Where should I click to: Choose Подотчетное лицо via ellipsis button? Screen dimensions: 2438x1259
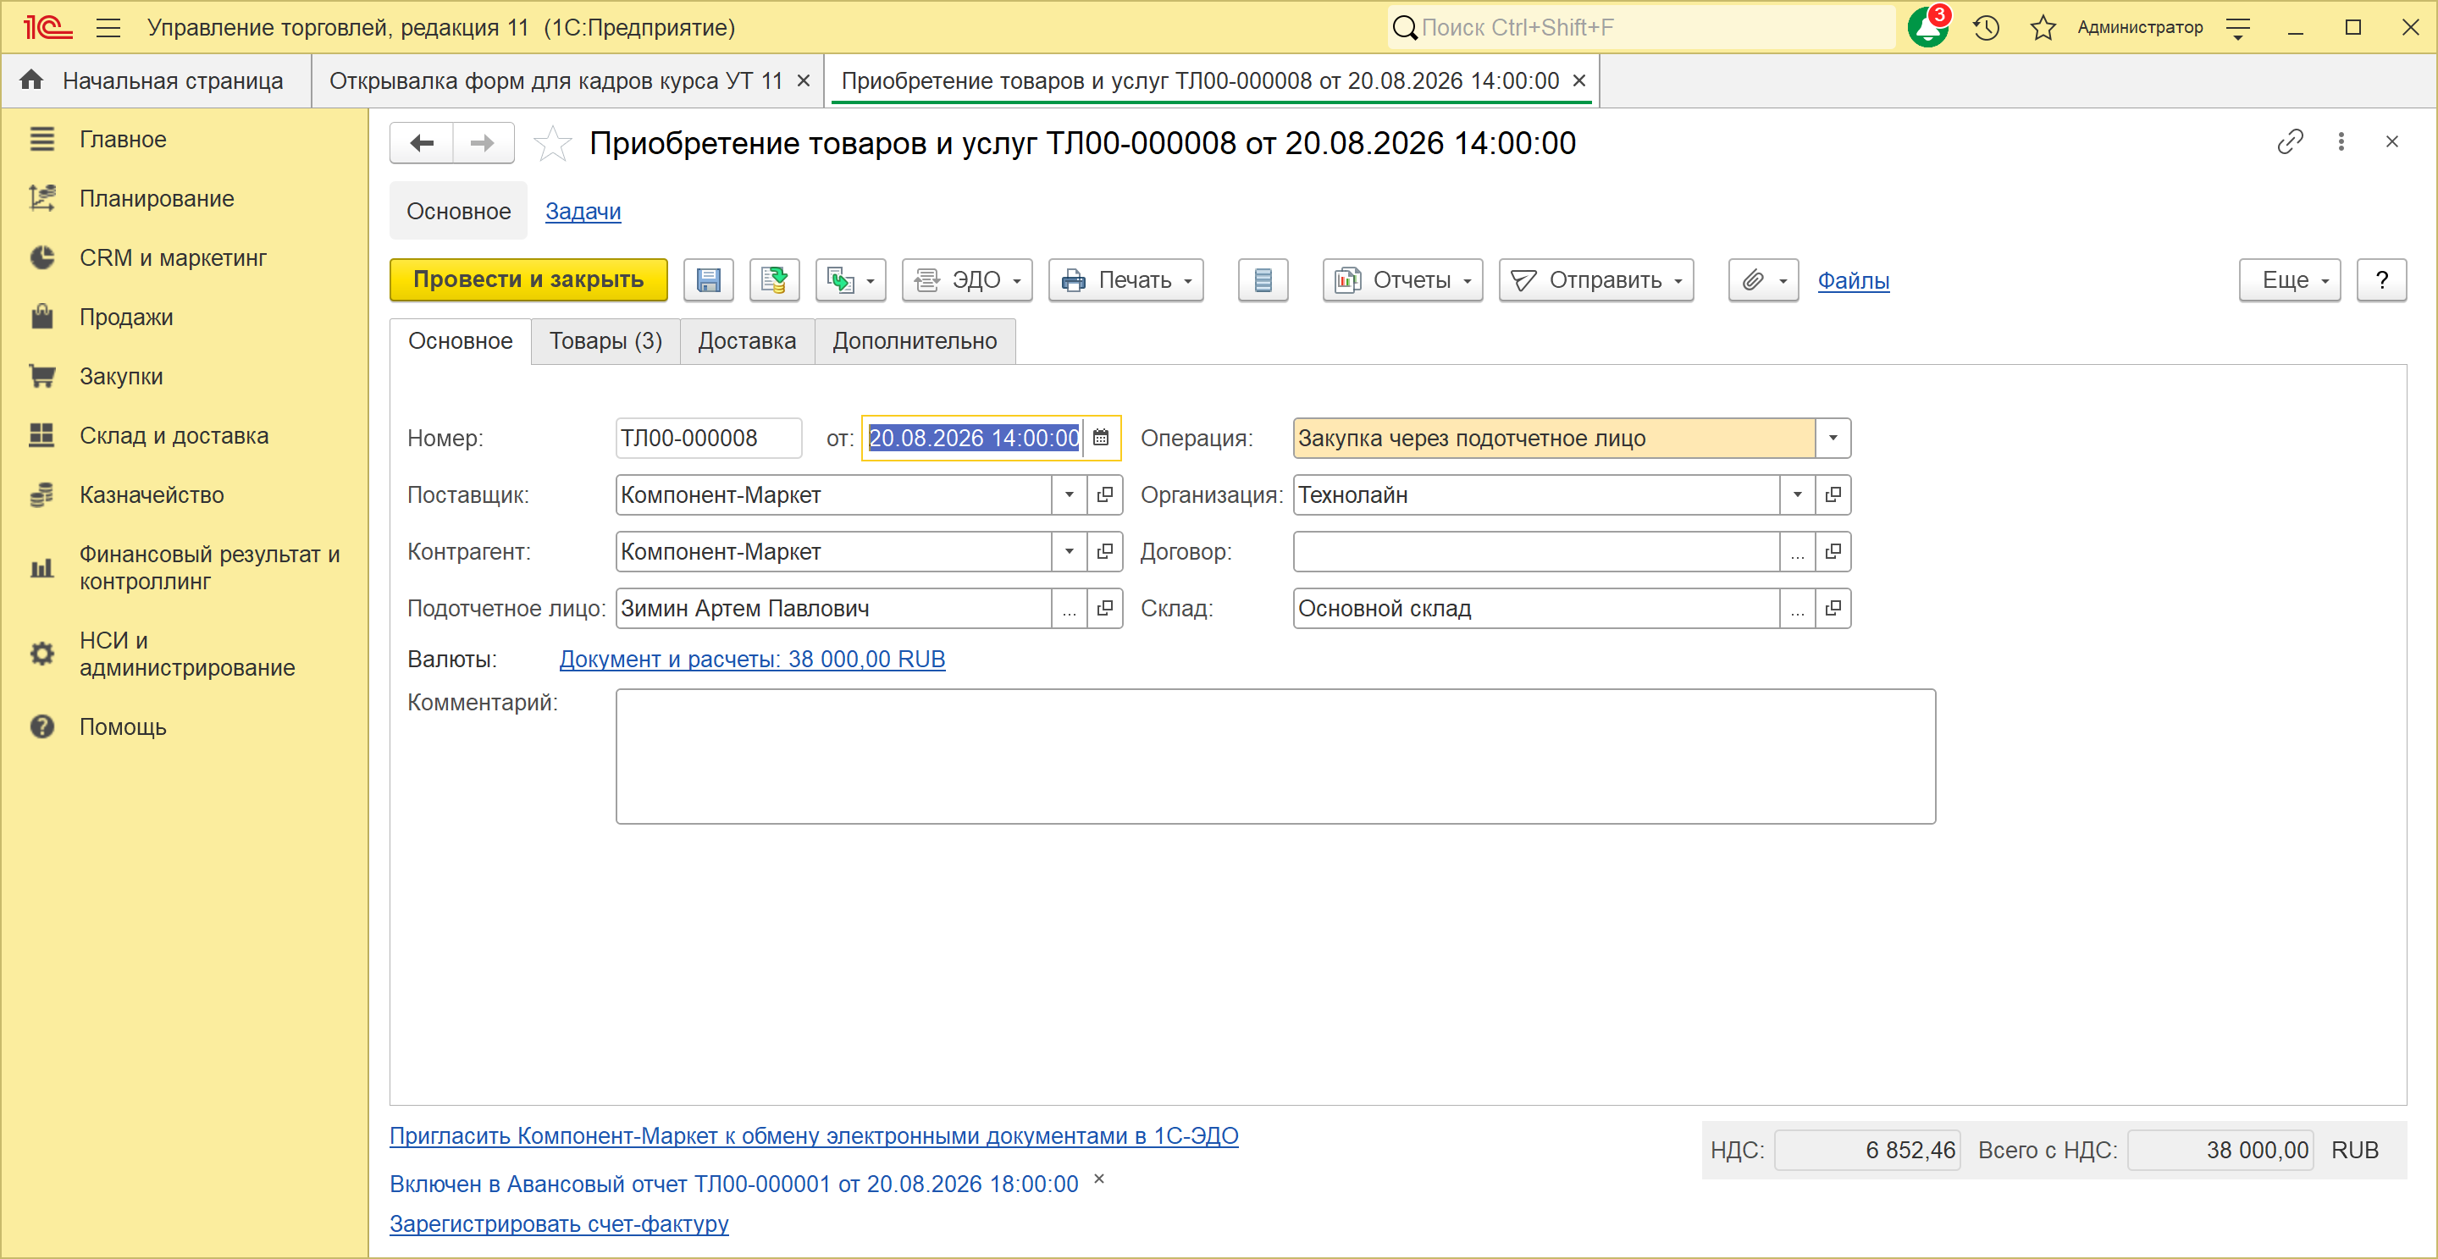(1070, 608)
